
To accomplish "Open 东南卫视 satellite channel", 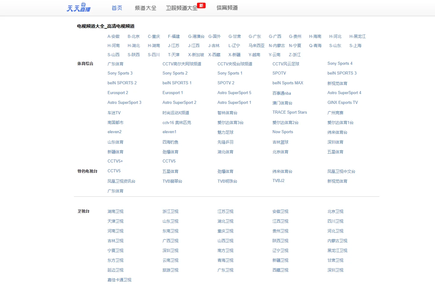I will coord(170,231).
